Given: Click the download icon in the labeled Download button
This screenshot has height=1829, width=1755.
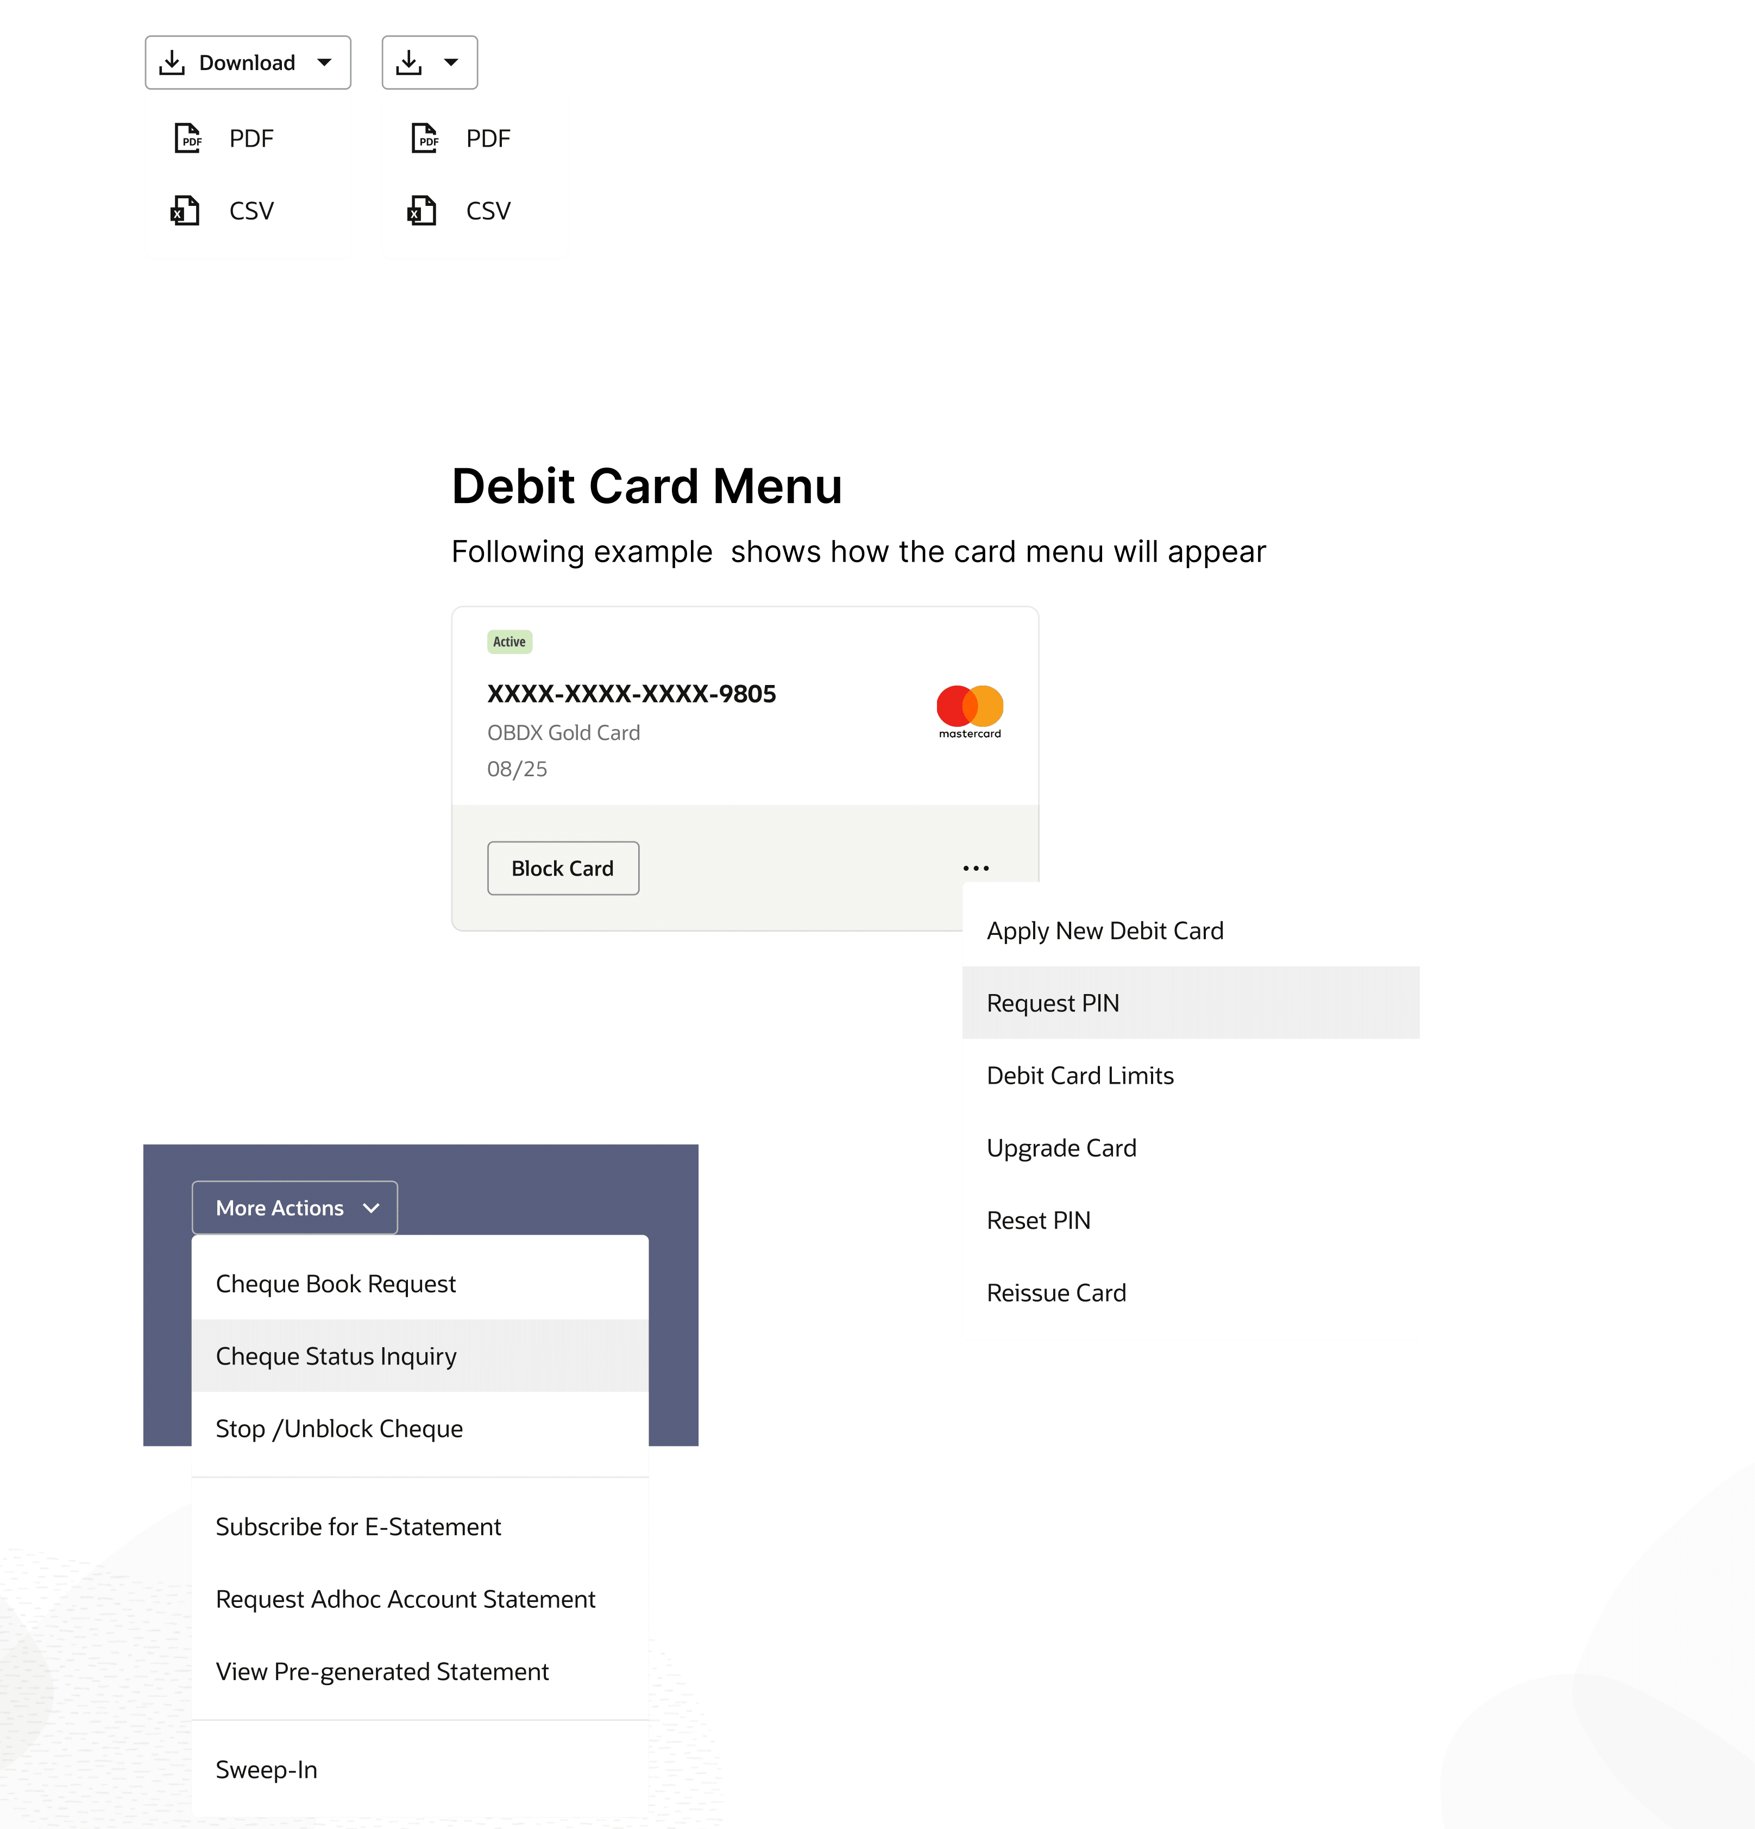Looking at the screenshot, I should (x=172, y=62).
